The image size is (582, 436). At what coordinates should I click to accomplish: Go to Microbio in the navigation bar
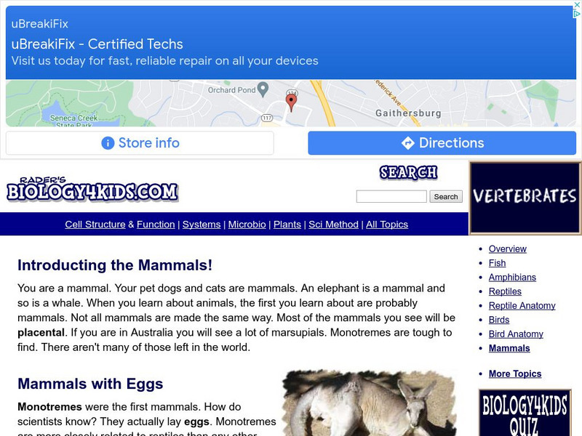[247, 225]
